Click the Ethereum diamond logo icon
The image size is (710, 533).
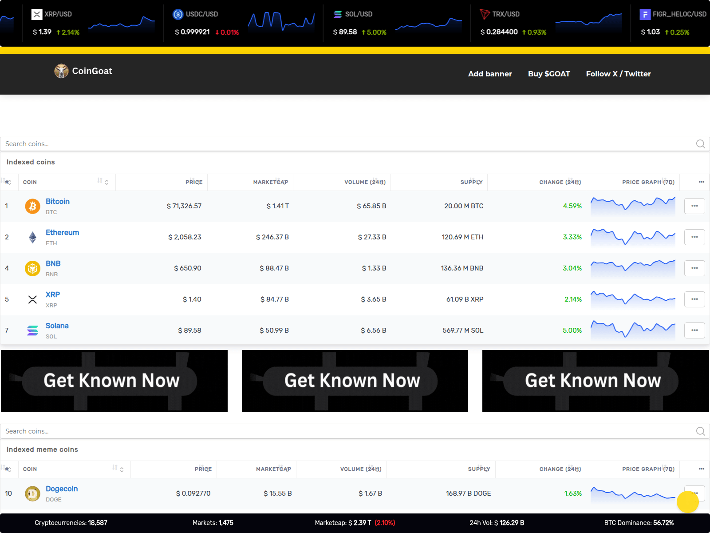[x=32, y=237]
